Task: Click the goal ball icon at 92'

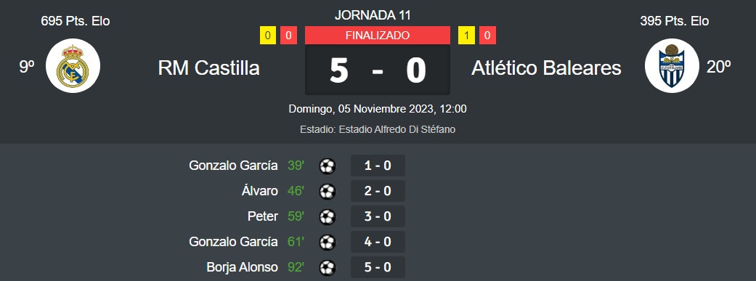Action: 328,267
